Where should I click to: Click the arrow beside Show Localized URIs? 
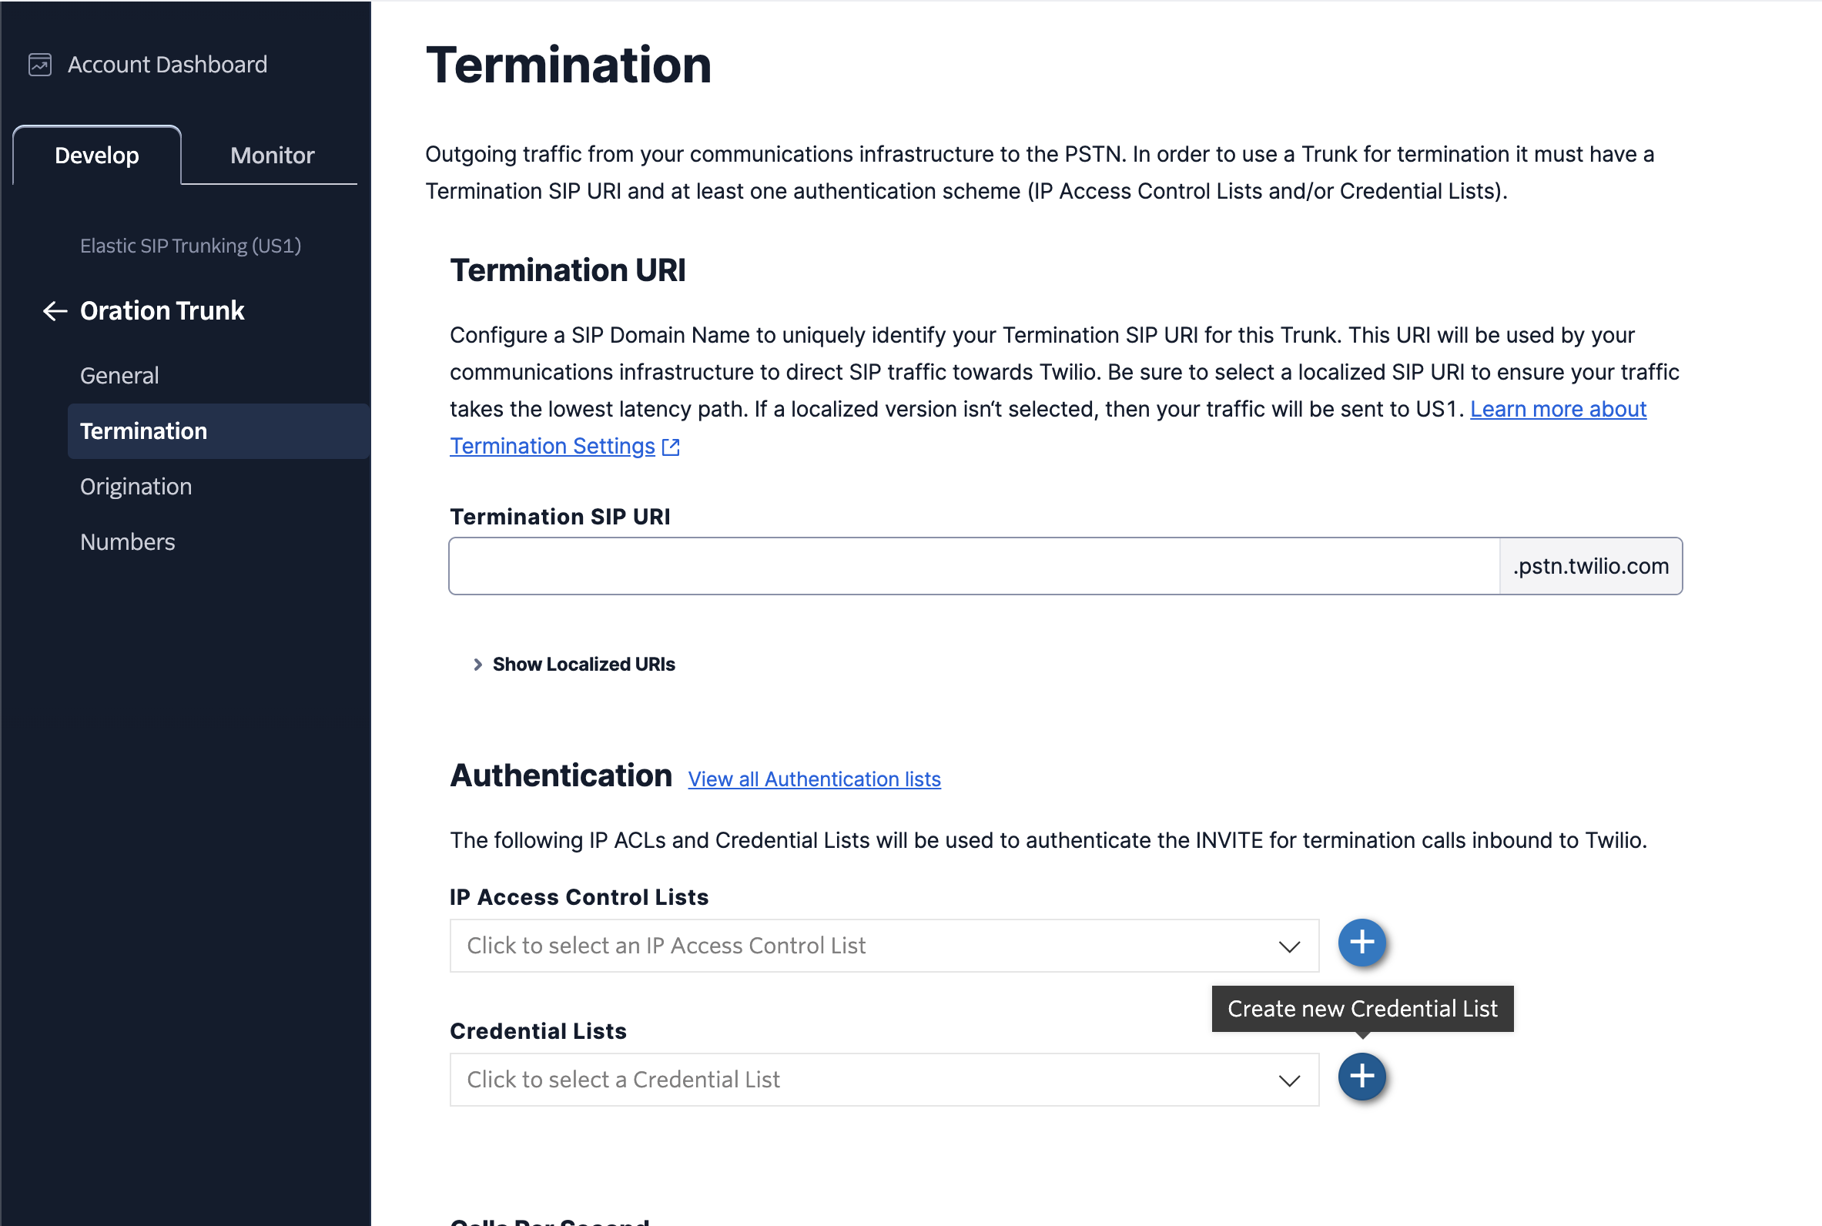(477, 665)
